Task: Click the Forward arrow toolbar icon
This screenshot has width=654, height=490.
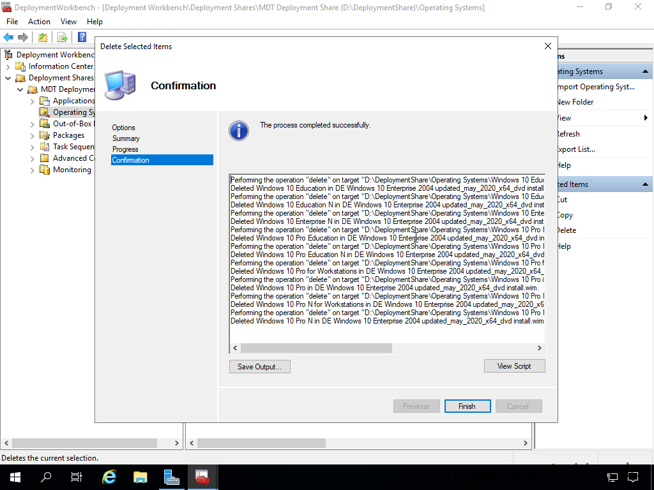Action: (x=23, y=38)
